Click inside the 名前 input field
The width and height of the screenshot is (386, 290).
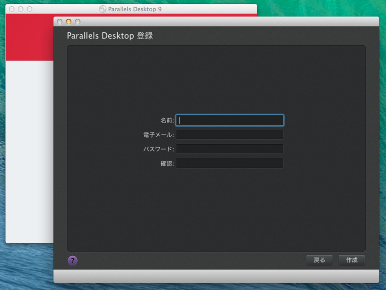pos(230,120)
